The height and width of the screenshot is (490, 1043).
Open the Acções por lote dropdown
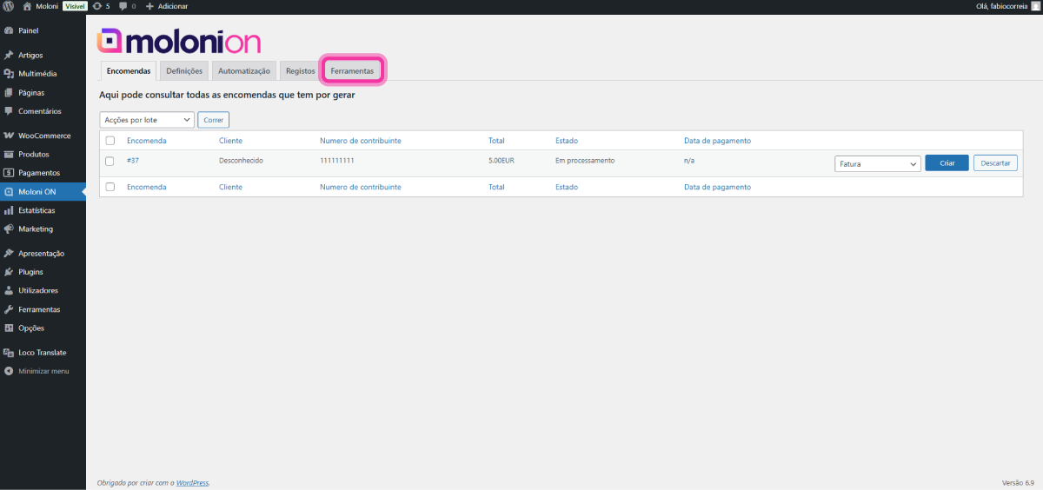(147, 120)
